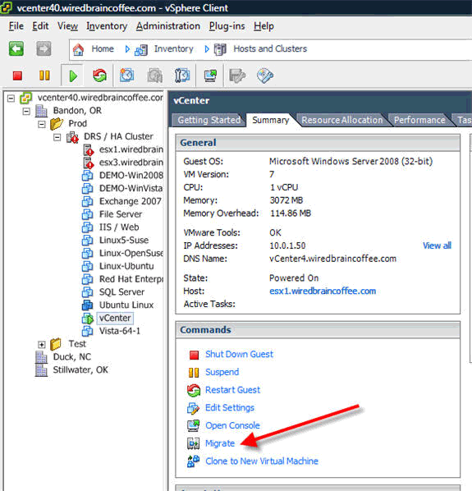Click the Inventory icon in breadcrumb

141,50
